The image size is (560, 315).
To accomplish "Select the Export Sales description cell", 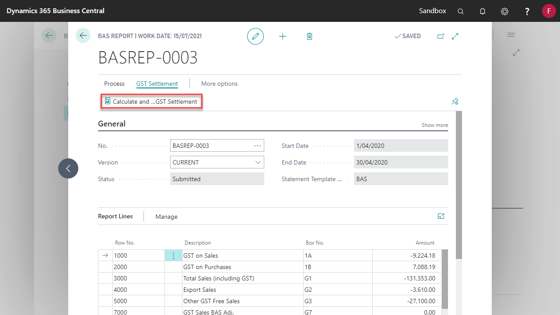I will 243,290.
